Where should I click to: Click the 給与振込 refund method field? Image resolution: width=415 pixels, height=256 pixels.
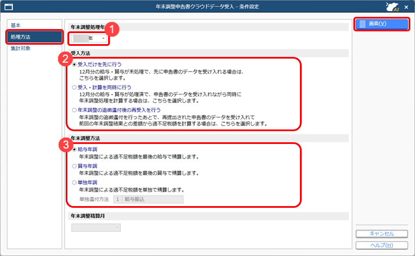pyautogui.click(x=153, y=200)
